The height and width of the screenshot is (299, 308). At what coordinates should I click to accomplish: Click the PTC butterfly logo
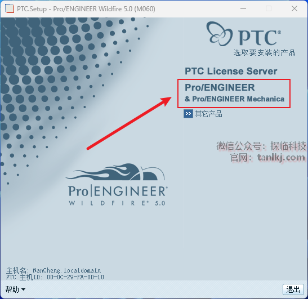220,34
